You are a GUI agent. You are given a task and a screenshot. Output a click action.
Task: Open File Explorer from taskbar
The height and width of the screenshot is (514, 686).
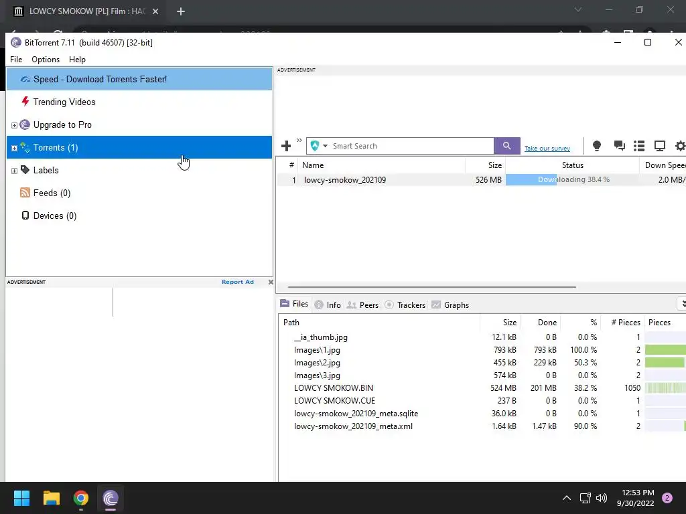(51, 498)
